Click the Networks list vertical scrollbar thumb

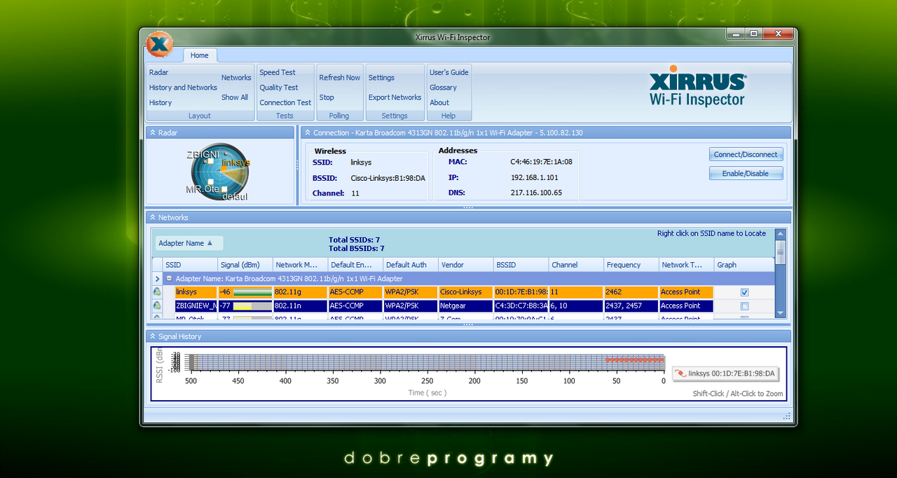click(781, 252)
